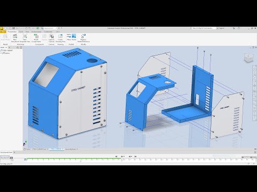The image size is (257, 192).
Task: Click Replace Model Reference tool
Action: [x=84, y=38]
